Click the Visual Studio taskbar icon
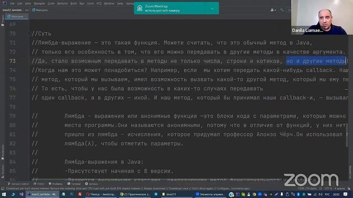This screenshot has height=198, width=353. click(21, 194)
